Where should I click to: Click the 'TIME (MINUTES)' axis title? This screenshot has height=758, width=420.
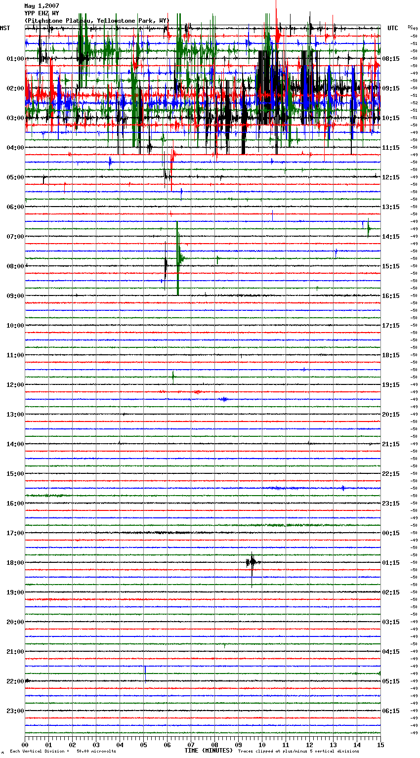click(x=209, y=751)
